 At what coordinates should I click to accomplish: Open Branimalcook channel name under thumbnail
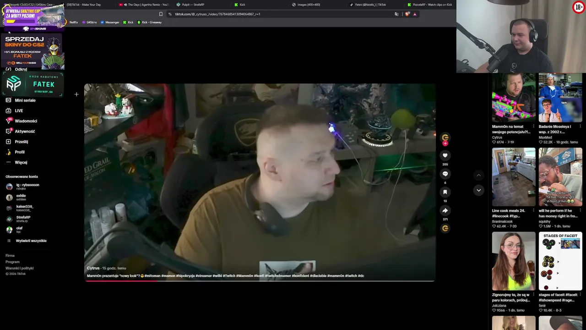502,221
